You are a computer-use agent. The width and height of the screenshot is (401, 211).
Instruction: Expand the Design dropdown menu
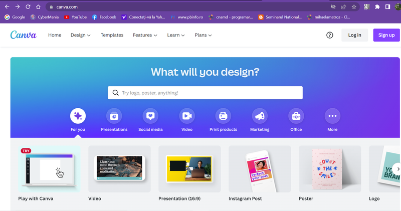click(81, 35)
